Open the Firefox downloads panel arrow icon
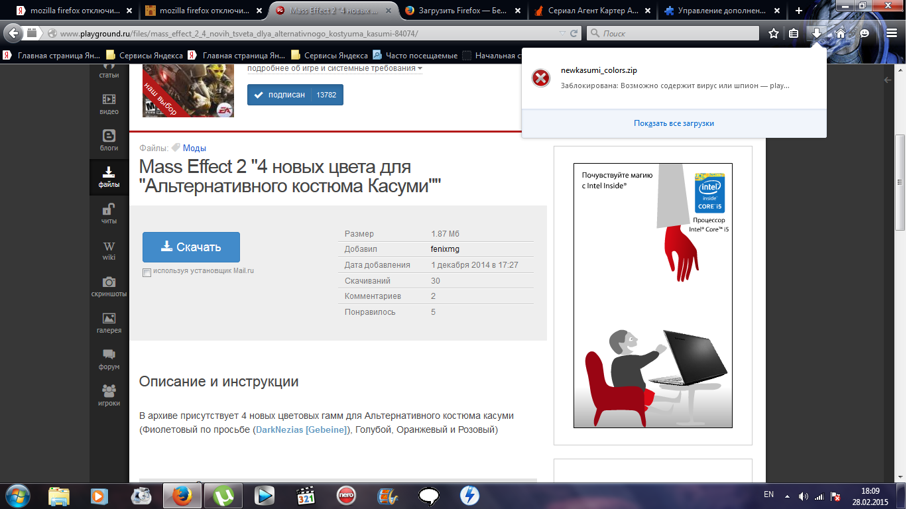This screenshot has height=509, width=907. [x=817, y=33]
